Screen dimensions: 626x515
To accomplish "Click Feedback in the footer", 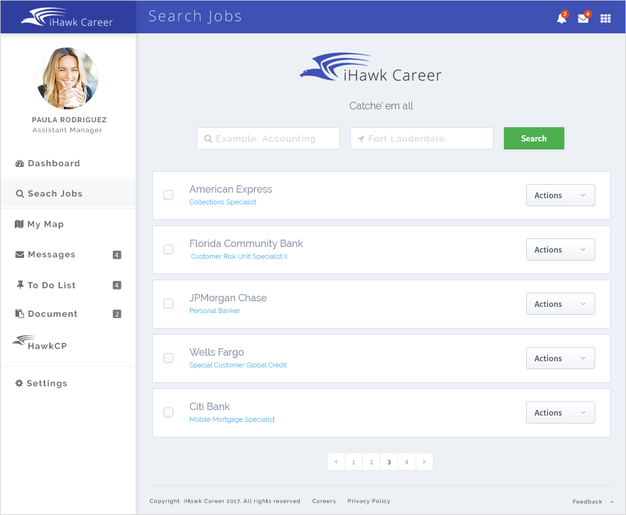I will 587,501.
